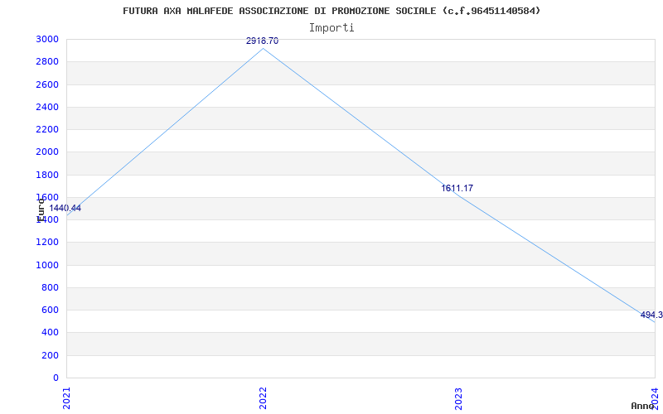Click the Anno axis title
Image resolution: width=663 pixels, height=414 pixels.
[x=643, y=406]
